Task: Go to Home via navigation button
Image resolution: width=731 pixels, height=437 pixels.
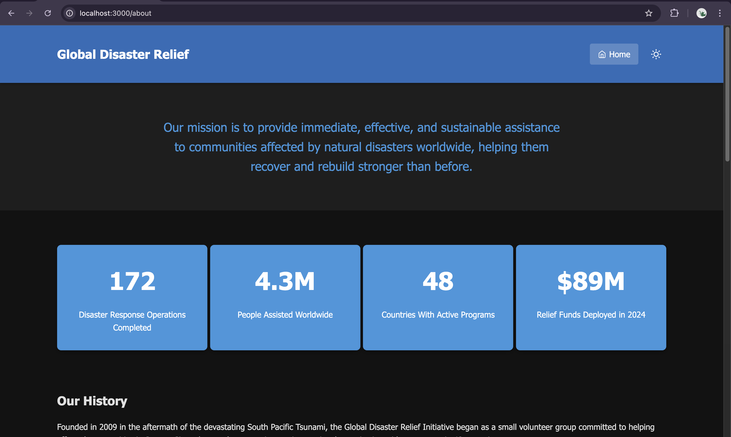Action: click(x=614, y=54)
